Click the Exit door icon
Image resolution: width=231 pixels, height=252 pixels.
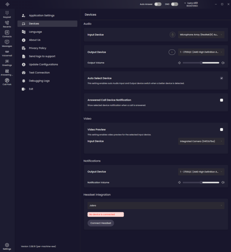(24, 89)
